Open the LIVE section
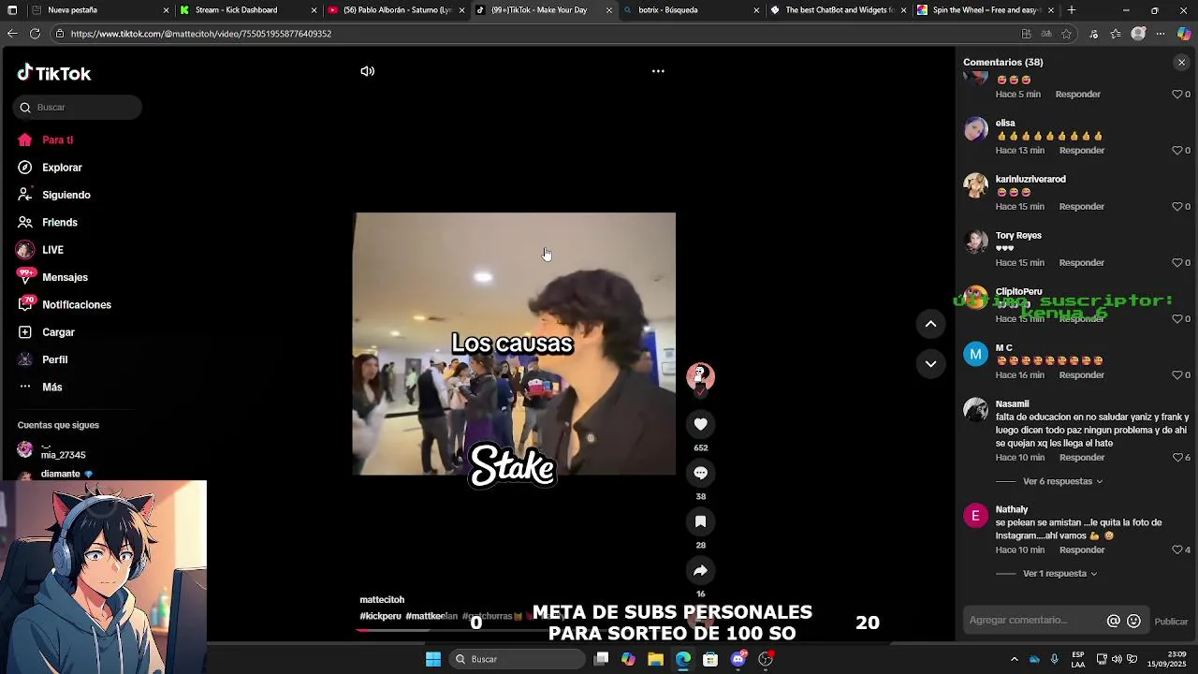 coord(52,250)
